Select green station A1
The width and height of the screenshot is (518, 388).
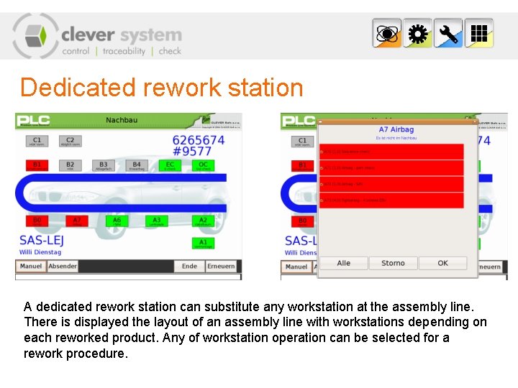click(x=203, y=243)
